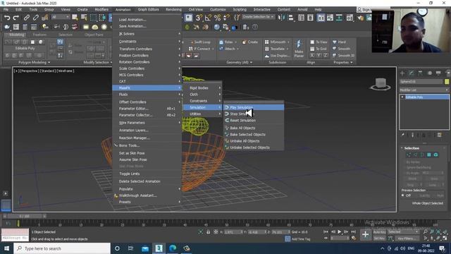Toggle the Set Key mode button
The height and width of the screenshot is (254, 451).
click(x=379, y=238)
